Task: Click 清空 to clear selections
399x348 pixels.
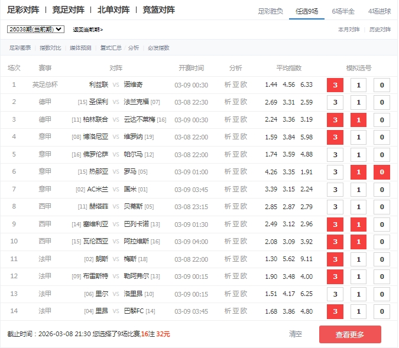Action: [x=296, y=334]
